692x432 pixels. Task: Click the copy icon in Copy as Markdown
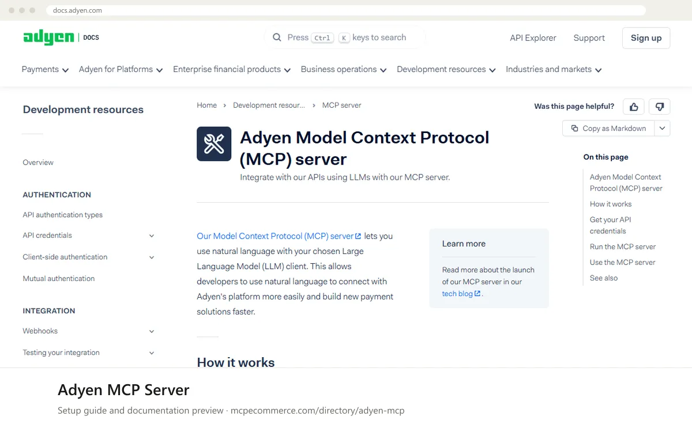pyautogui.click(x=574, y=128)
